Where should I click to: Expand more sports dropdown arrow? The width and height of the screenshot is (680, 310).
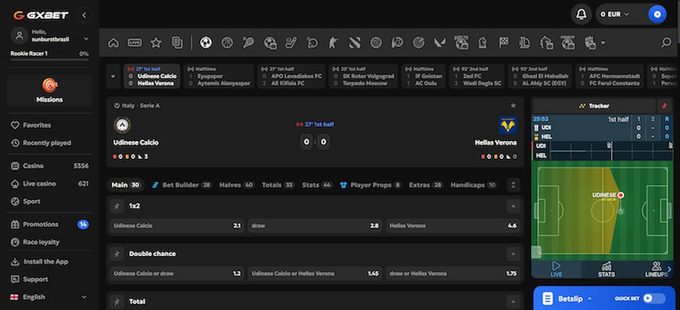click(x=603, y=42)
